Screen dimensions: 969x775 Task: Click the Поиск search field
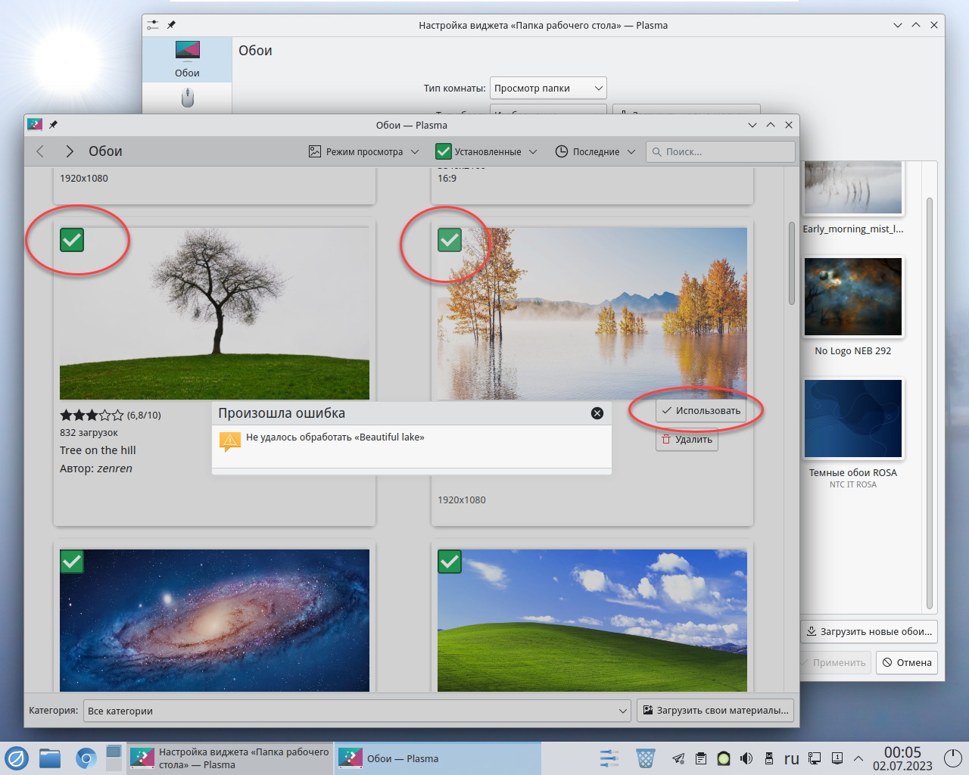pos(720,151)
